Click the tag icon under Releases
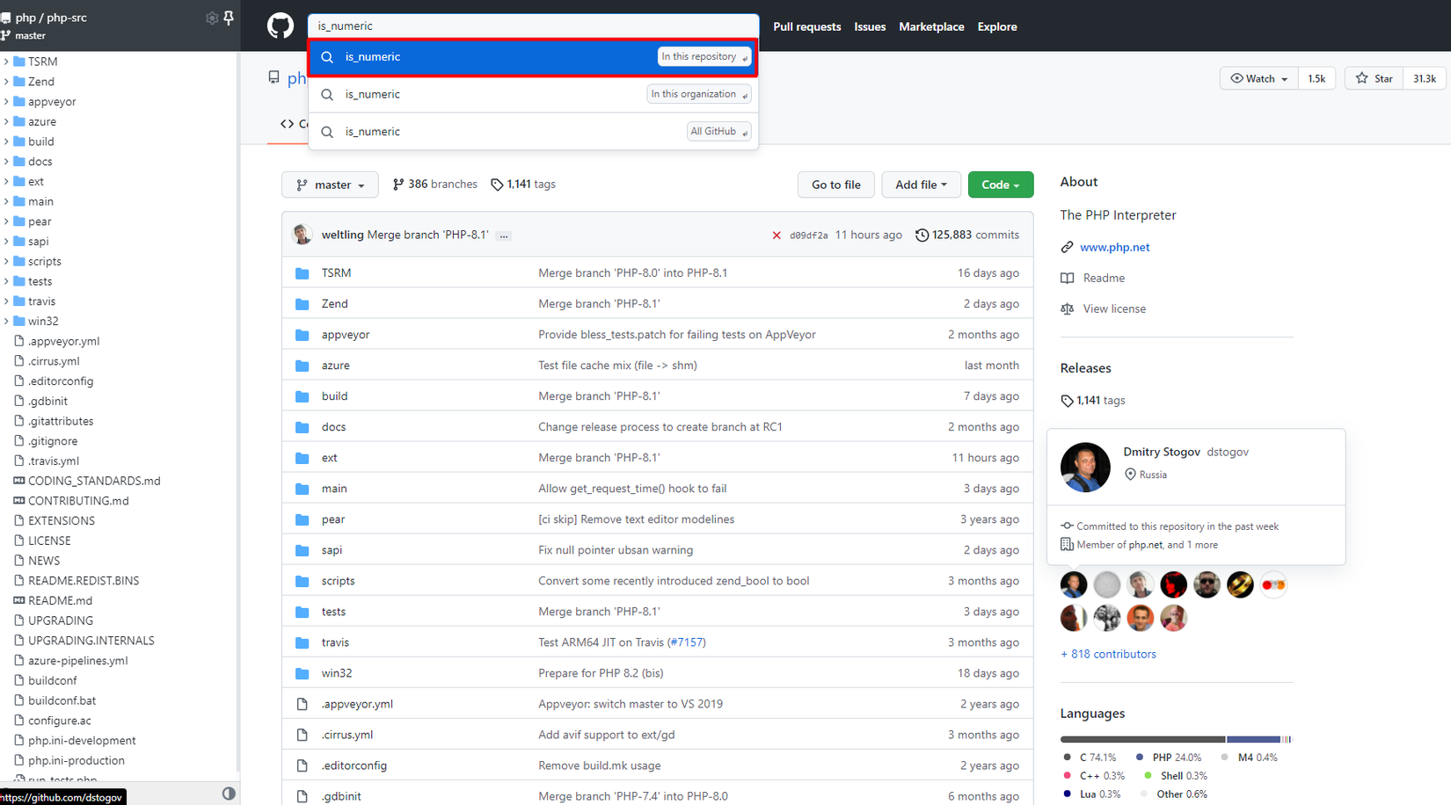The height and width of the screenshot is (805, 1451). (1067, 401)
